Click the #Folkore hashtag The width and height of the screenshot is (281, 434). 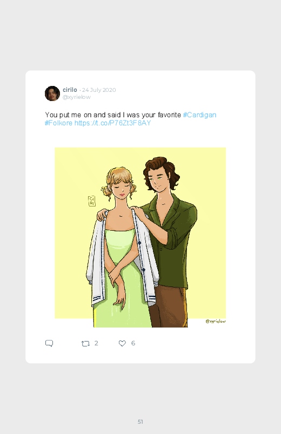[59, 123]
